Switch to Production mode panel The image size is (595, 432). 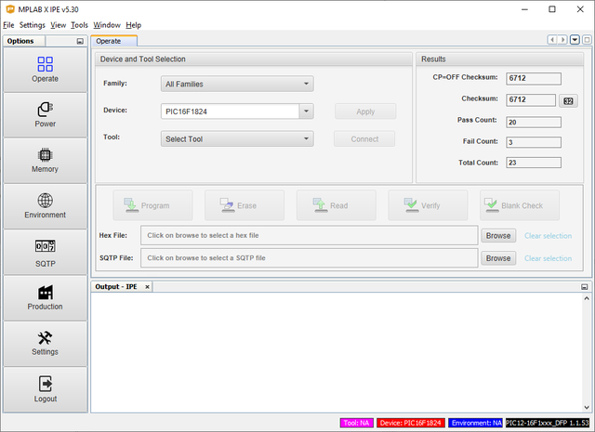coord(45,297)
